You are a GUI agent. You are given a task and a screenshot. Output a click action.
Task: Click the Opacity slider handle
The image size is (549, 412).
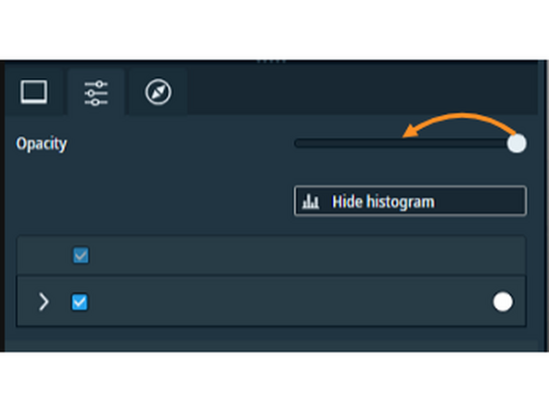(x=517, y=143)
